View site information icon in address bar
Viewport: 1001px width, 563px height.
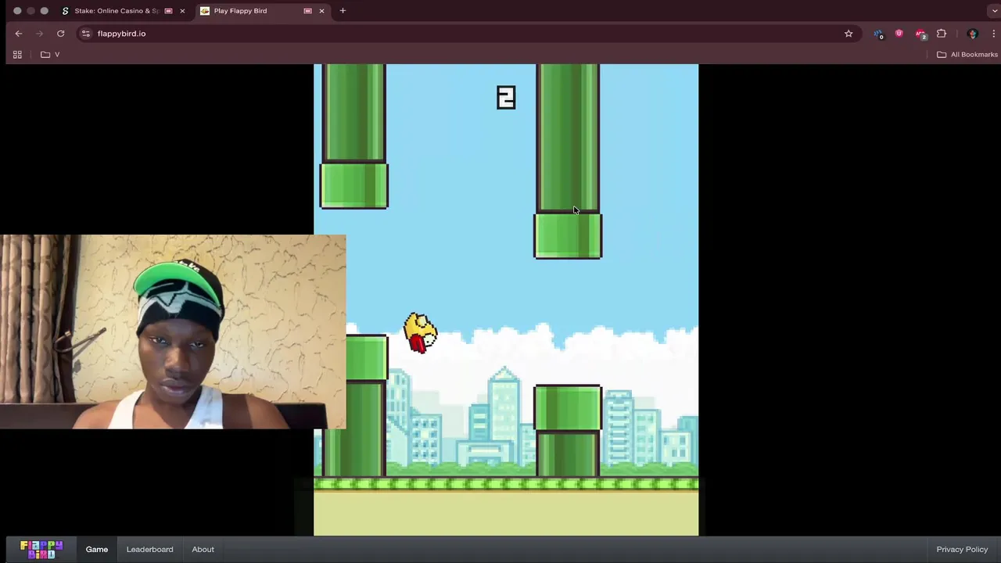coord(86,34)
